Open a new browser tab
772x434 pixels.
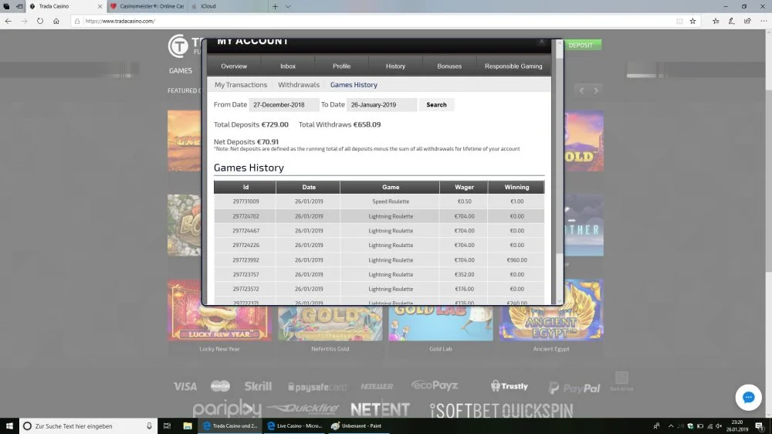click(275, 6)
